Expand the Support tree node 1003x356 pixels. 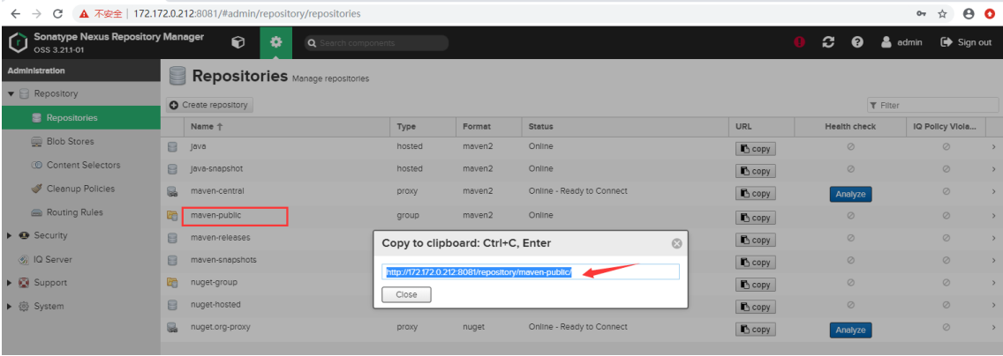tap(10, 283)
